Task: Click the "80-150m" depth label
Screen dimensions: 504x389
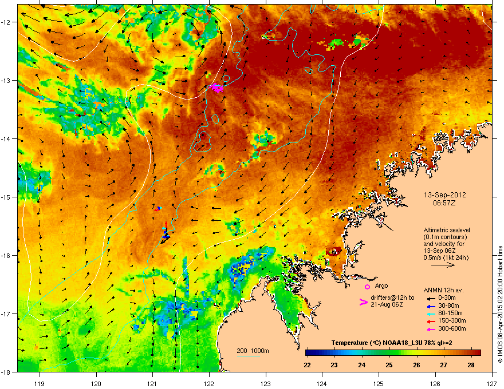Action: pos(450,313)
